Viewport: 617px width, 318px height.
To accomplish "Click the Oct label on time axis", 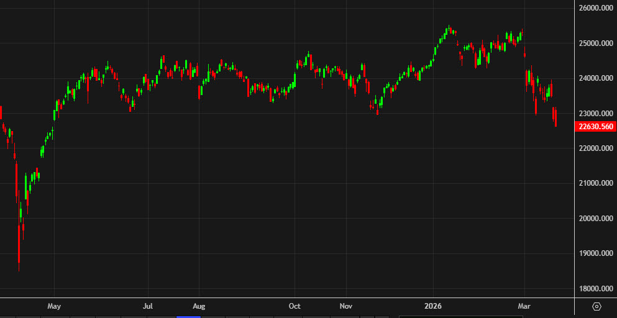I will [295, 306].
